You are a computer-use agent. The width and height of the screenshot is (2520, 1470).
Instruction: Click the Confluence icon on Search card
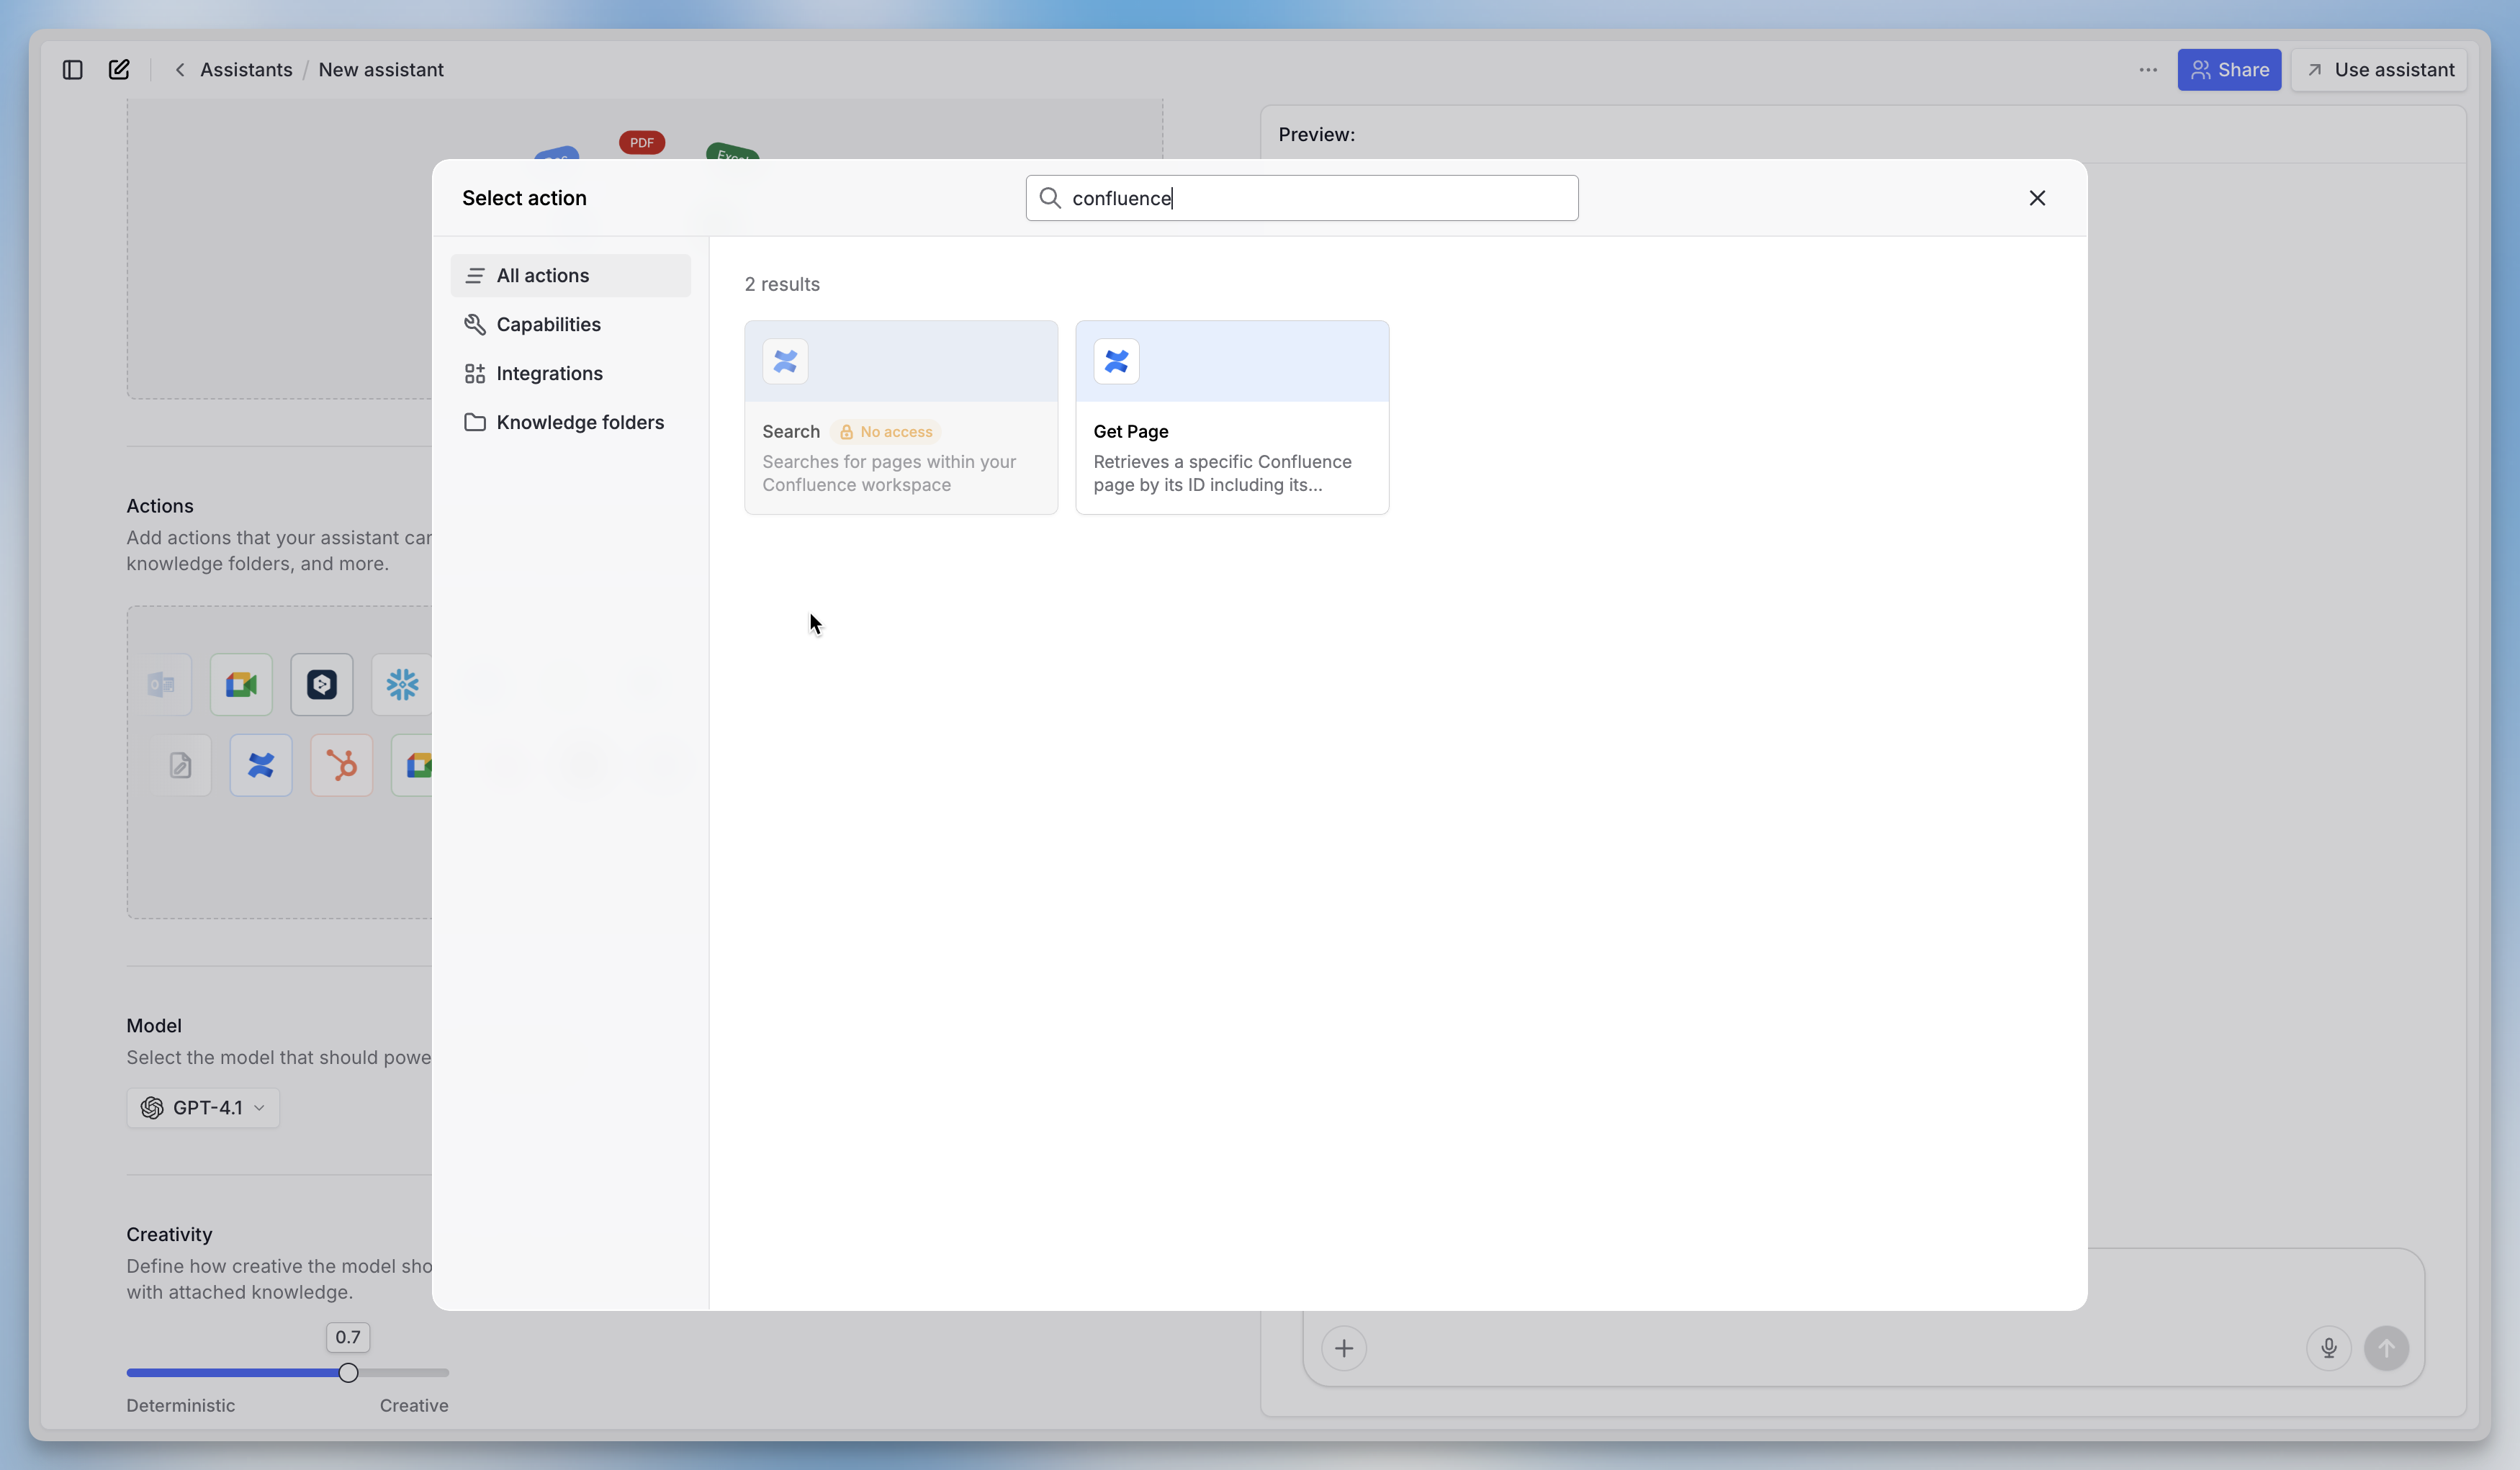pos(785,362)
